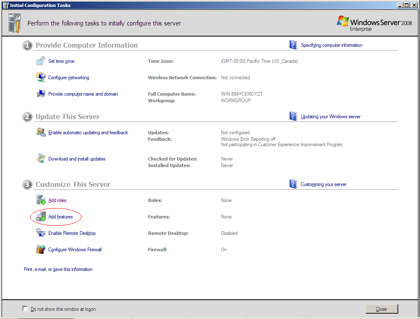Click the Remote Desktop Disabled value
420x319 pixels.
pyautogui.click(x=229, y=233)
